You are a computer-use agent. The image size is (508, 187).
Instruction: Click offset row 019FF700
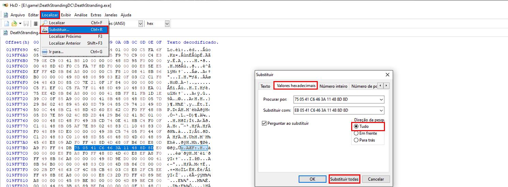[x=18, y=88]
